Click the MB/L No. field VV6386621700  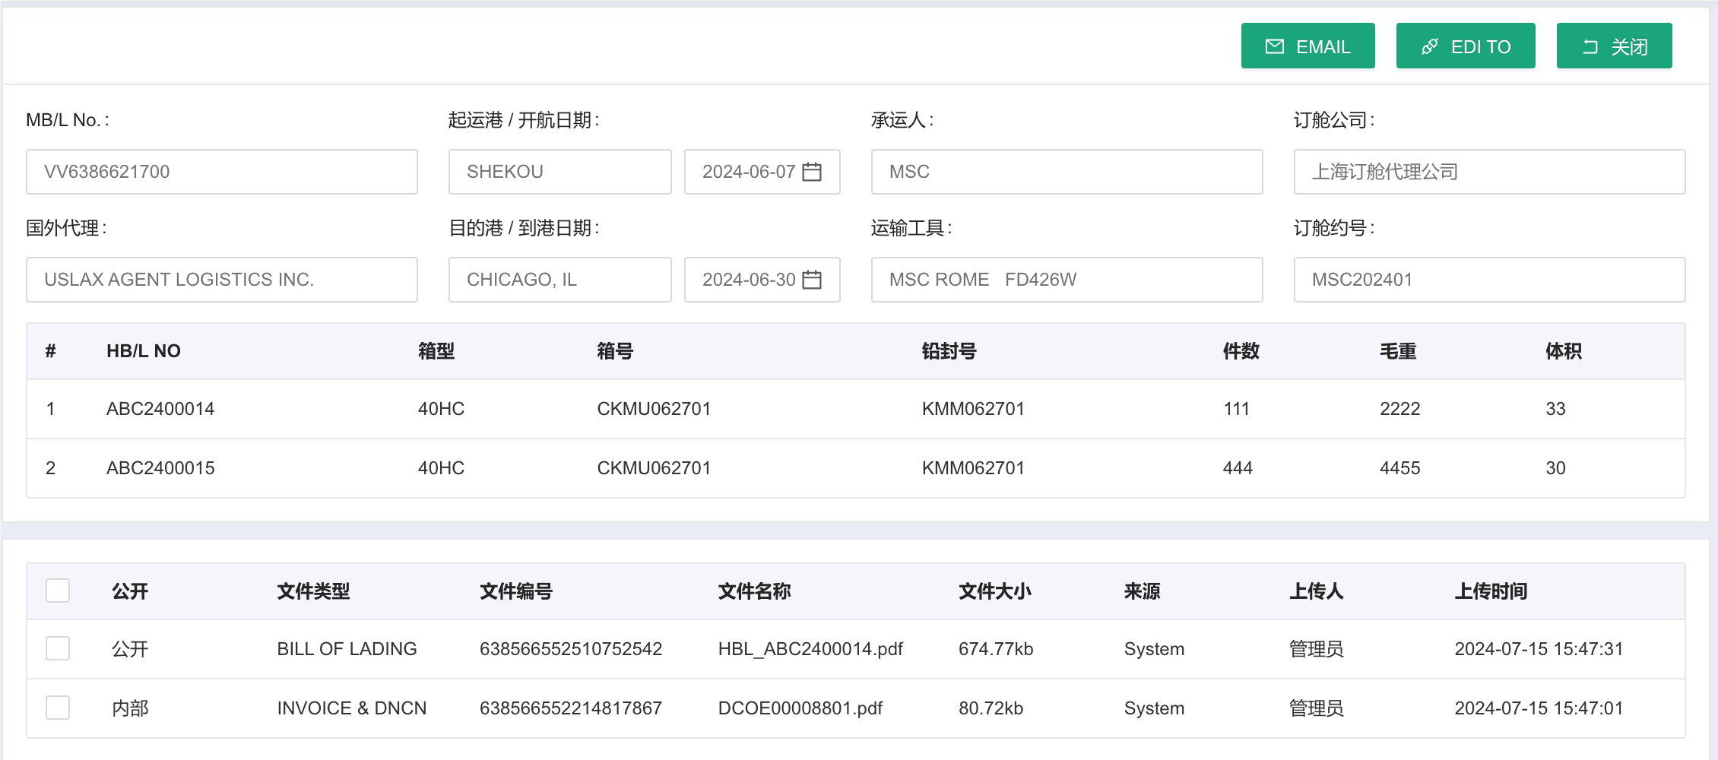[x=221, y=172]
